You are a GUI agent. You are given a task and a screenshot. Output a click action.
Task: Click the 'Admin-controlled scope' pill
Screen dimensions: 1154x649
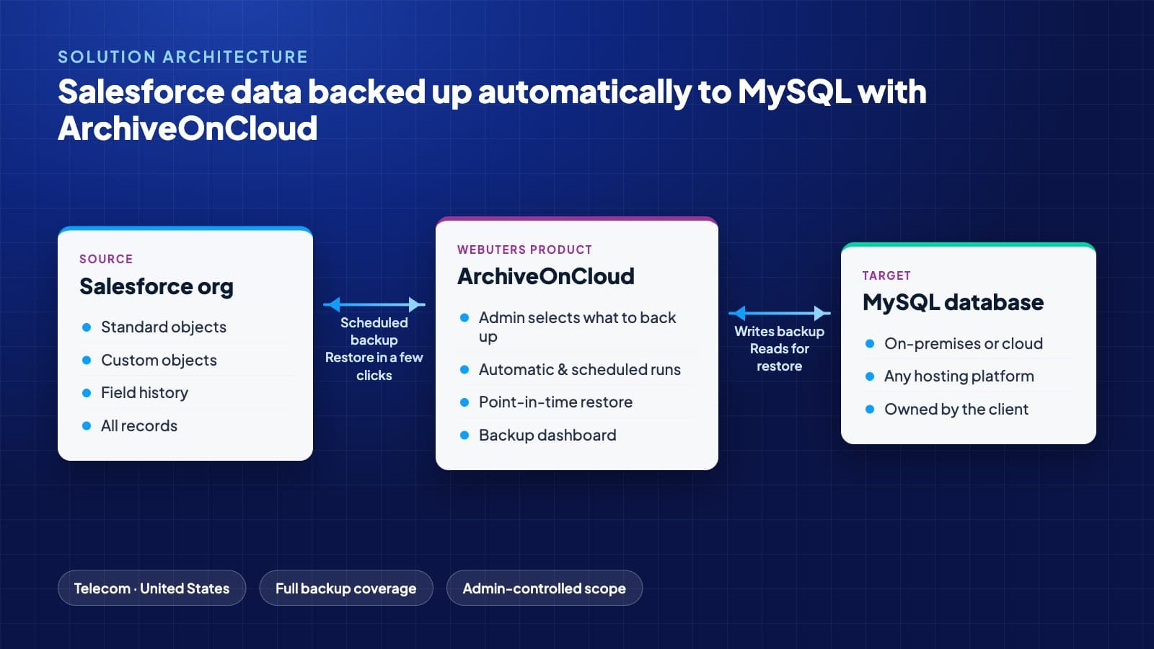pos(545,588)
